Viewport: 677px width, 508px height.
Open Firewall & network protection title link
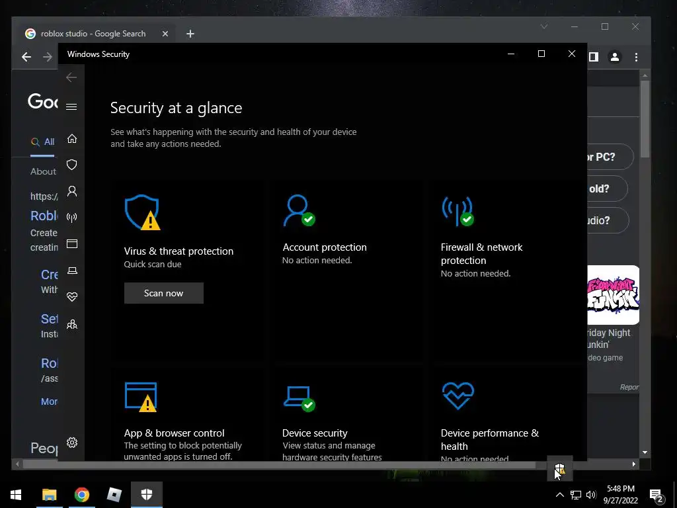click(481, 253)
